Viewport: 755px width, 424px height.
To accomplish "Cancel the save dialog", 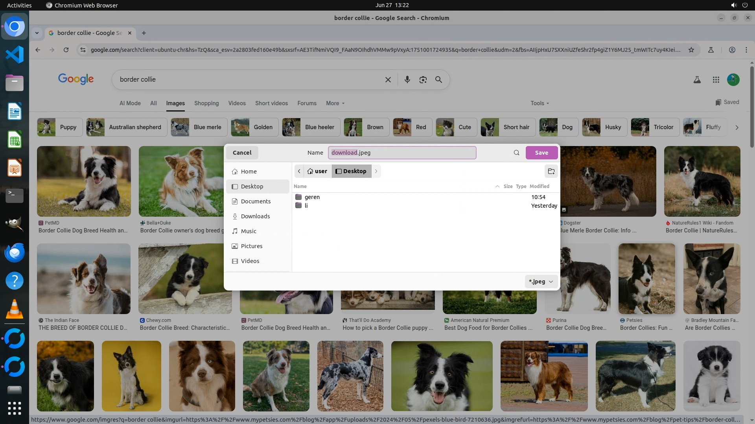I will pyautogui.click(x=242, y=153).
